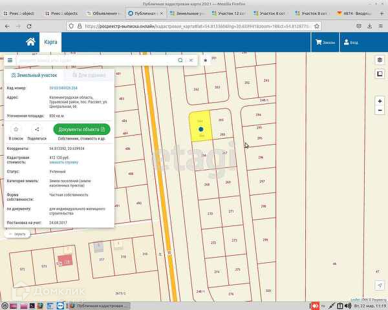The width and height of the screenshot is (388, 310).
Task: Select the Карта menu item
Action: click(x=50, y=42)
